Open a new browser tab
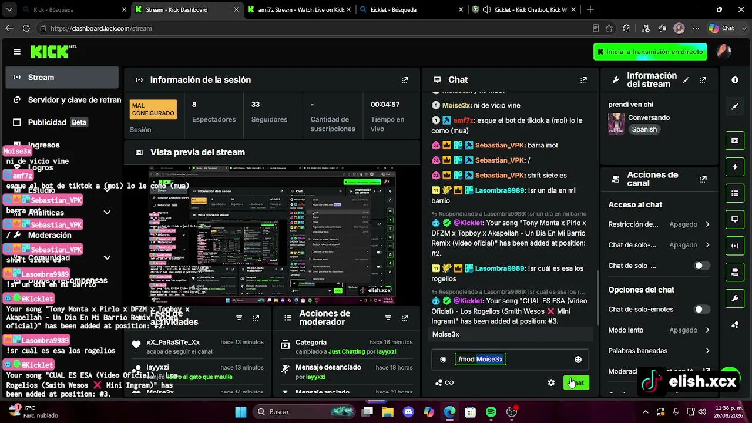Viewport: 752px width, 423px height. pyautogui.click(x=590, y=9)
